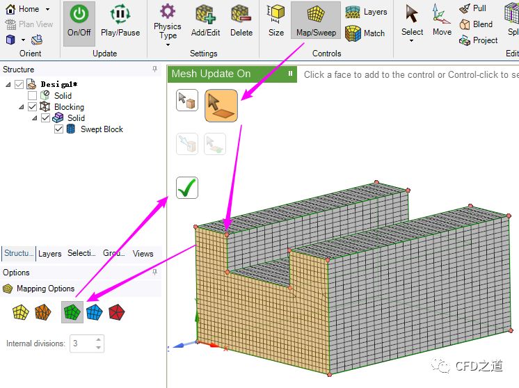Toggle Design1 checkbox
The width and height of the screenshot is (519, 388).
(x=19, y=84)
